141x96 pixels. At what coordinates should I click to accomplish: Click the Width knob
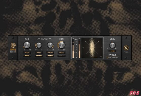[62, 45]
